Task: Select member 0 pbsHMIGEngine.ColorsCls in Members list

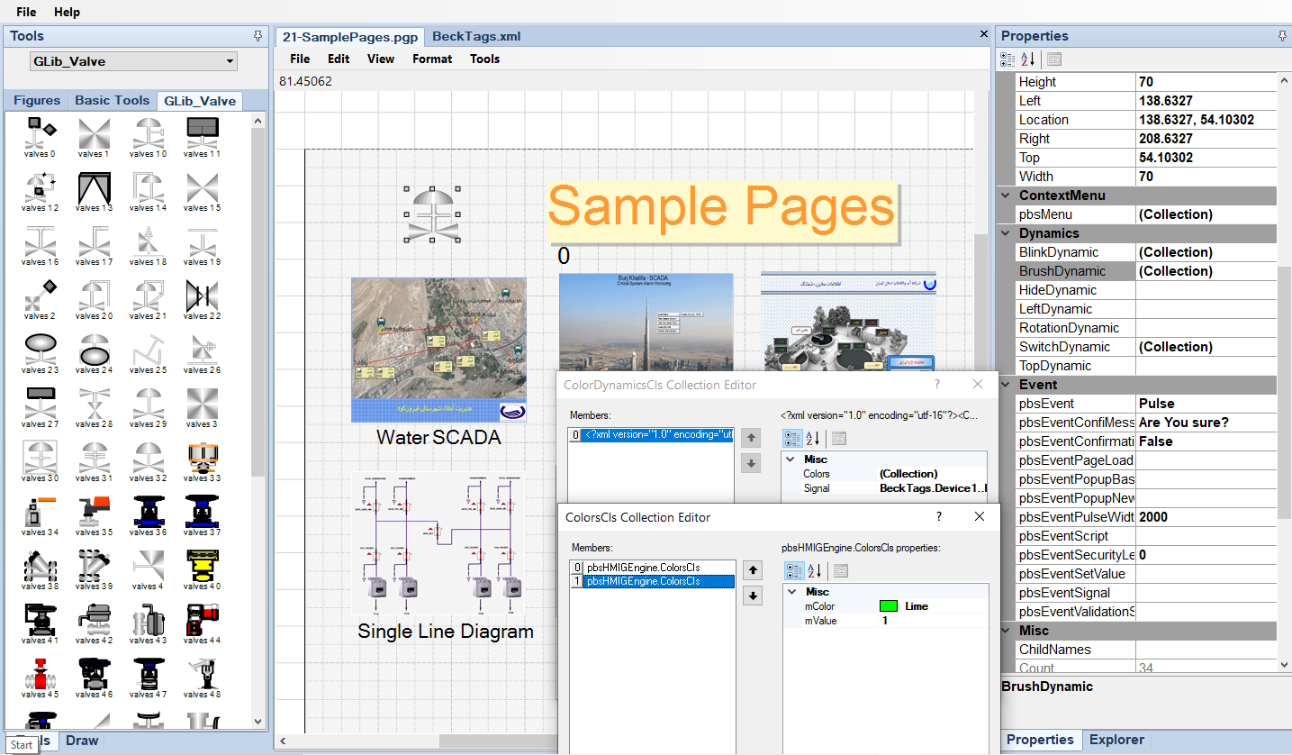Action: 652,567
